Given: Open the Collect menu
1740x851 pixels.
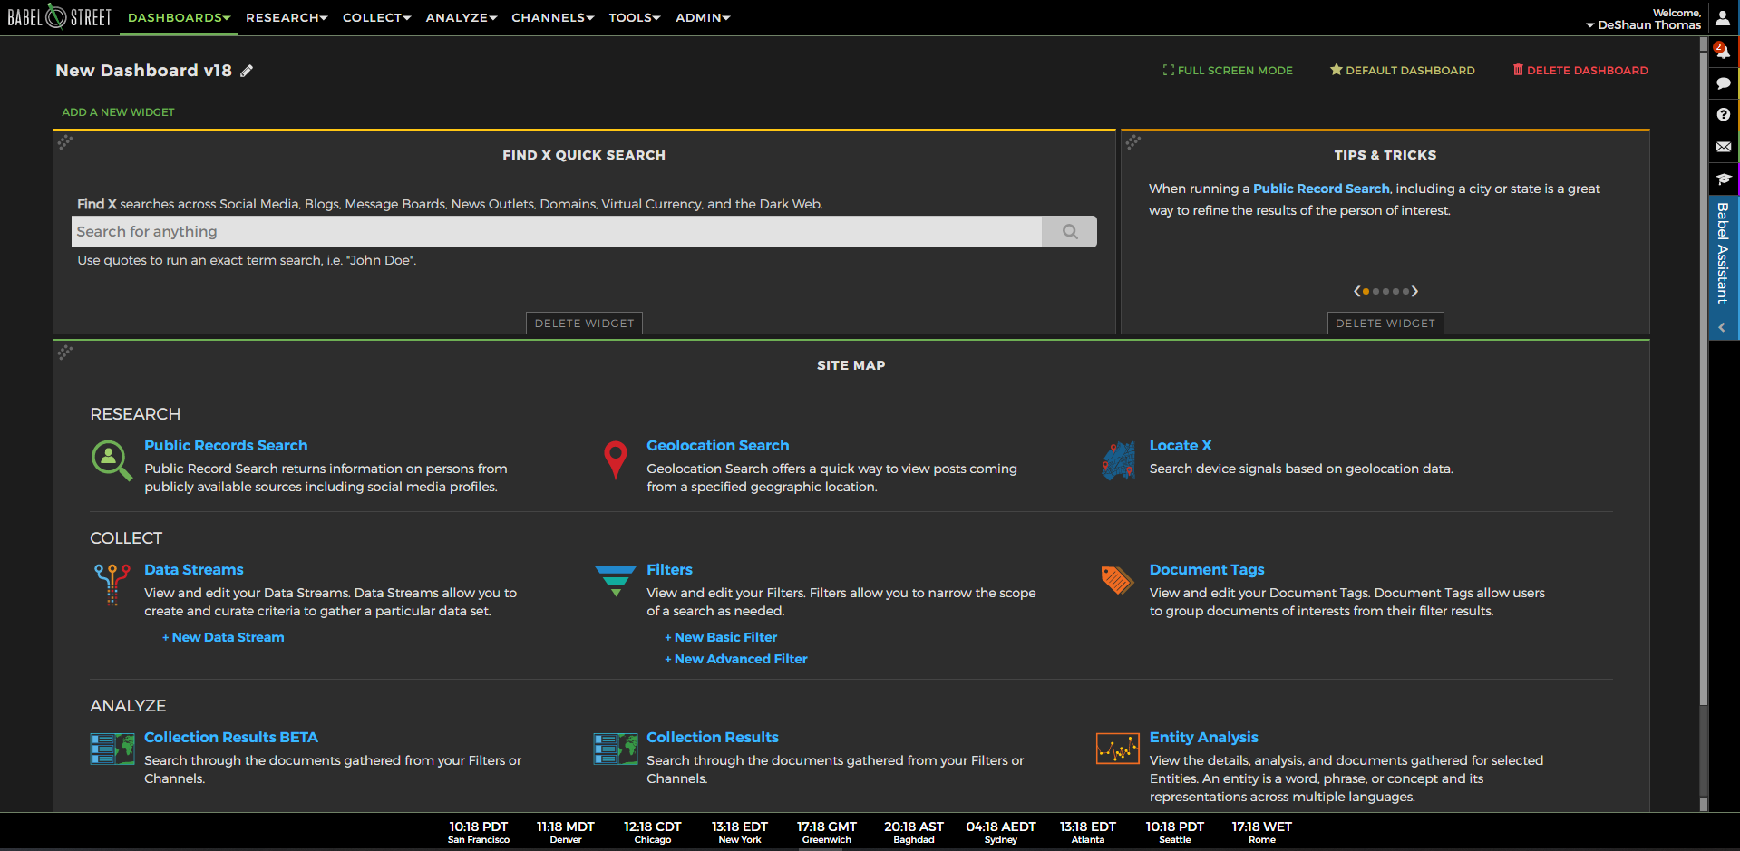Looking at the screenshot, I should [377, 18].
